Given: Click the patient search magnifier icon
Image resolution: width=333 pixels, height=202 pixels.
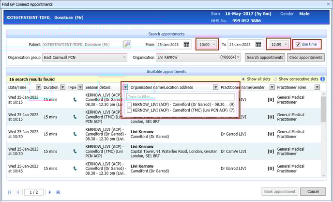Looking at the screenshot, I should tap(127, 45).
